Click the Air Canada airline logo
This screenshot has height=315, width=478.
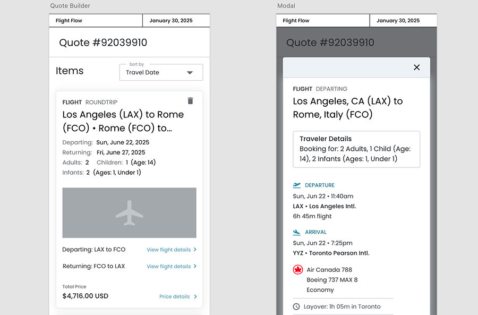[x=298, y=270]
